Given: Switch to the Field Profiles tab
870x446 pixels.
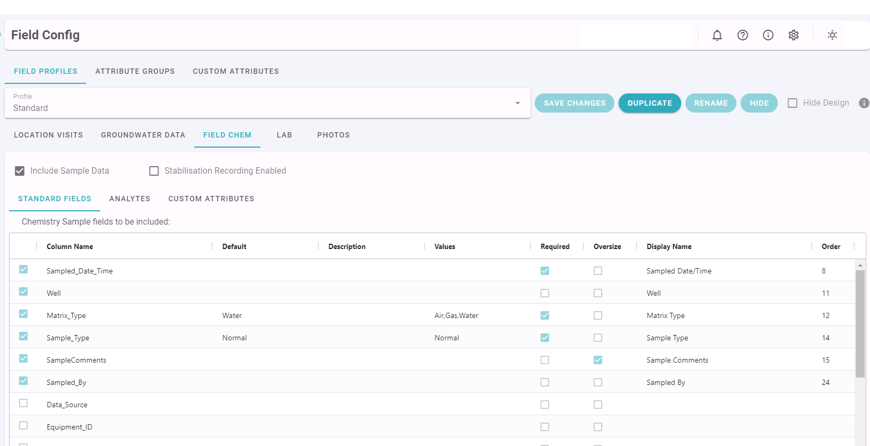Looking at the screenshot, I should tap(46, 71).
